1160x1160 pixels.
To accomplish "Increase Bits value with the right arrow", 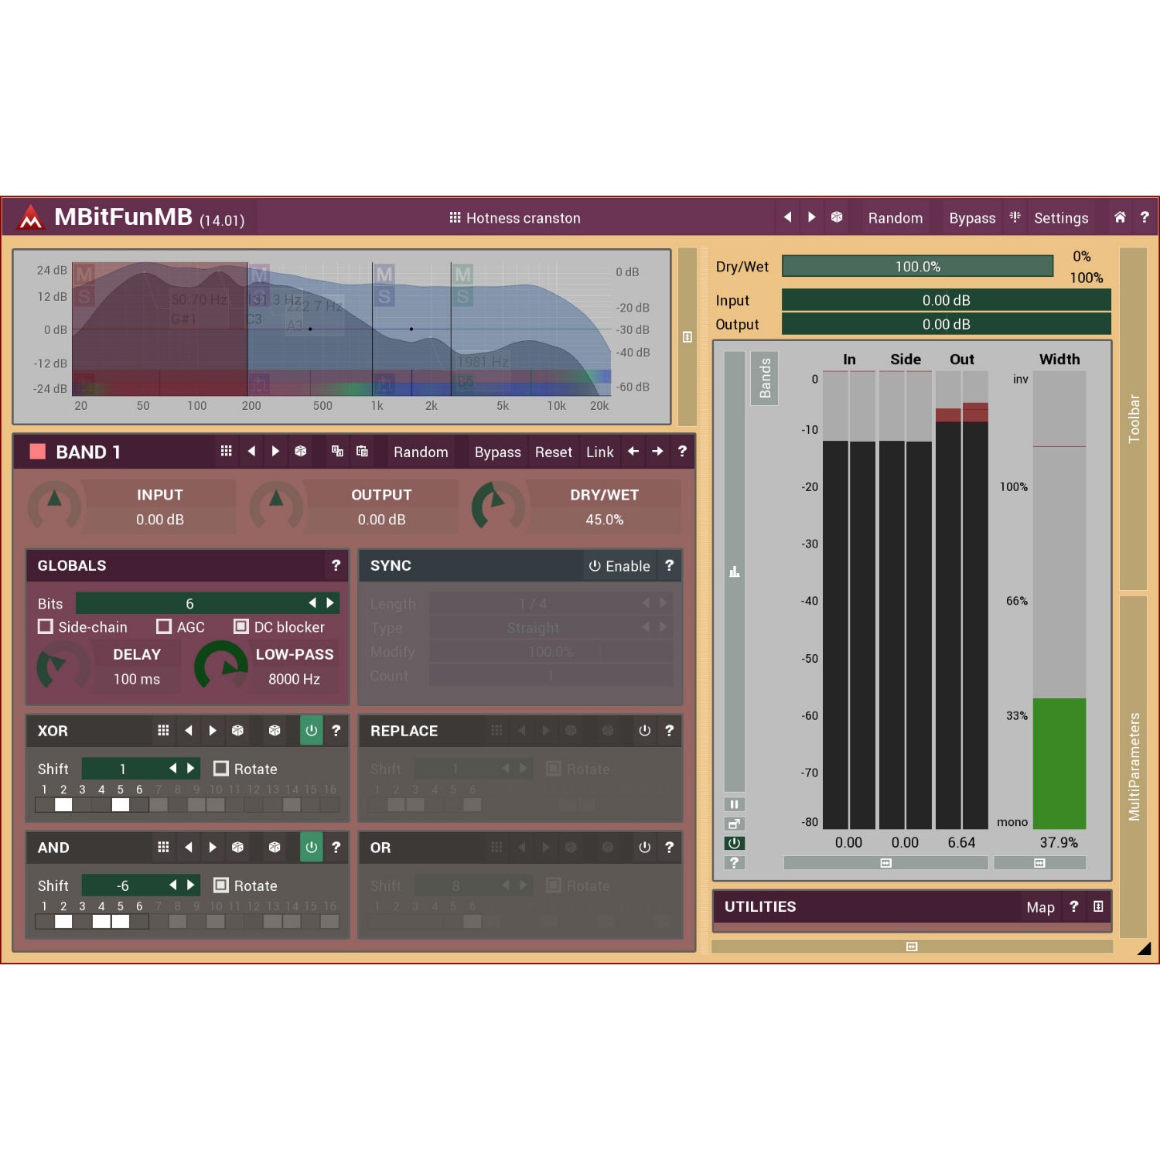I will click(331, 602).
